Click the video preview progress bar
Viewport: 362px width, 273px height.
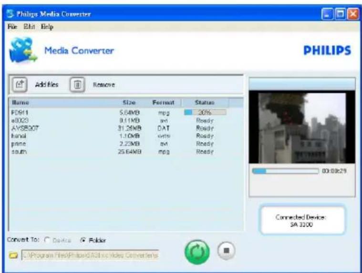(x=285, y=171)
